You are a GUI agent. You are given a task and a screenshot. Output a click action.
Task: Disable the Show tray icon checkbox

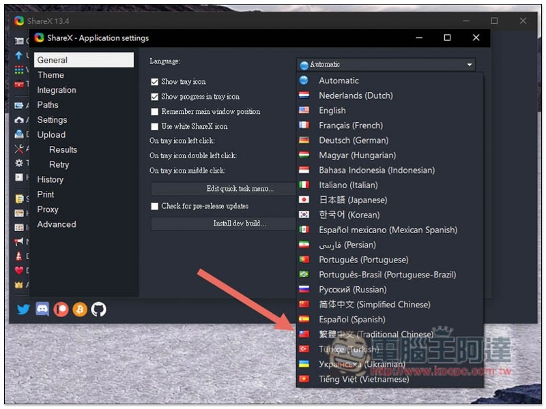(155, 82)
